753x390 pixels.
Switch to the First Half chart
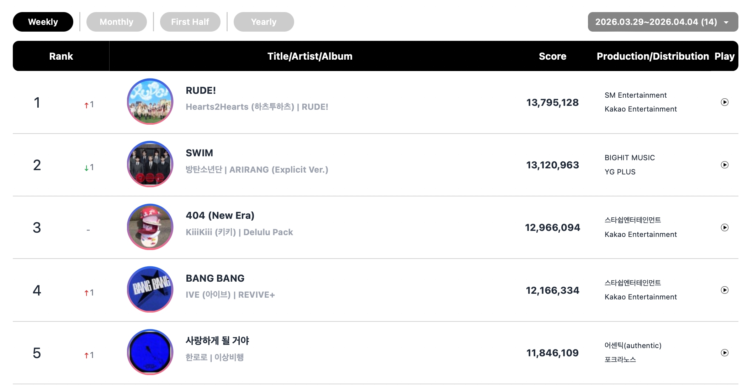coord(190,22)
